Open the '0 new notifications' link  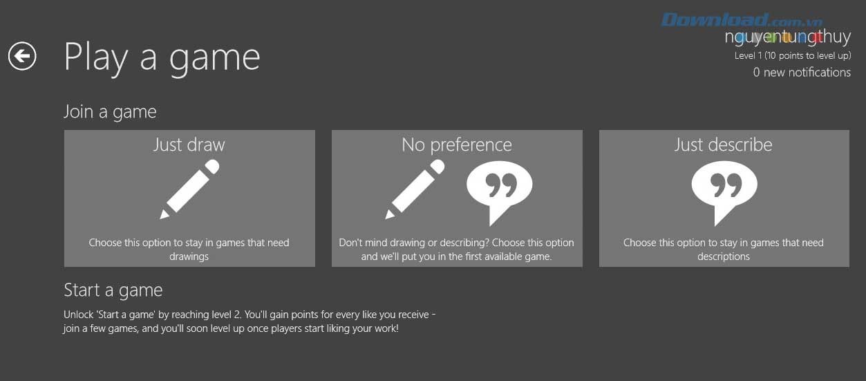(x=802, y=72)
